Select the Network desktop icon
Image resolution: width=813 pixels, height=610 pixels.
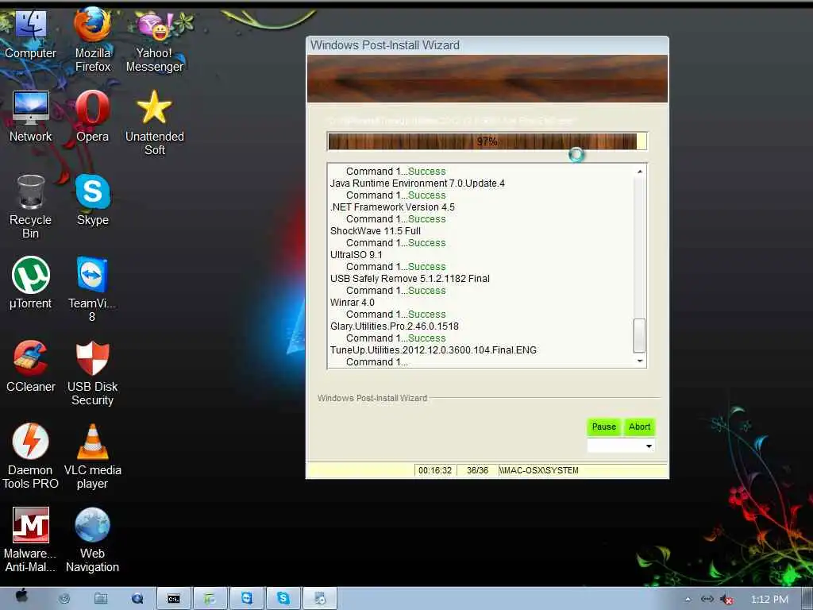pos(31,117)
